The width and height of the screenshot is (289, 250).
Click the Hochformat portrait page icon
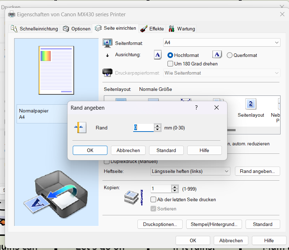158,55
